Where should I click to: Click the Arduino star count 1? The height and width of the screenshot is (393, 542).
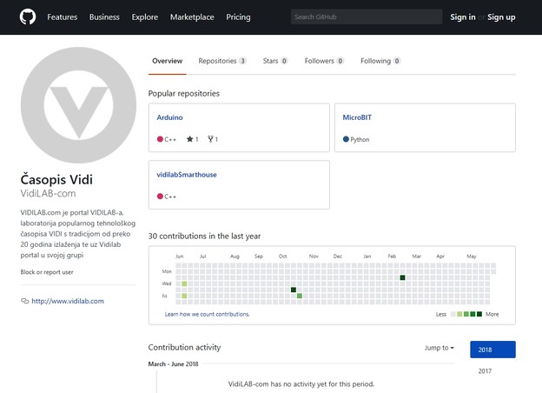pos(196,139)
